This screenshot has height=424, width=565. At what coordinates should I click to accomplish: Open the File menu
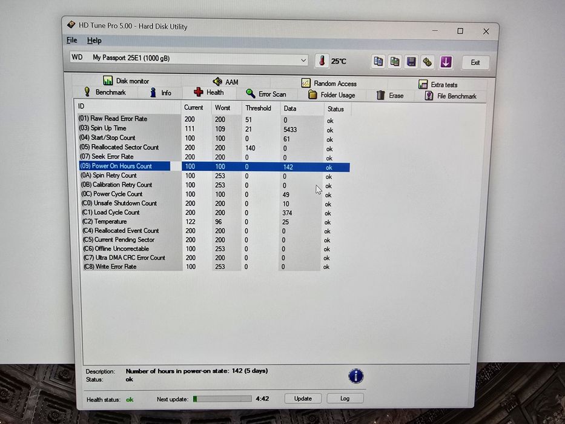pos(71,40)
